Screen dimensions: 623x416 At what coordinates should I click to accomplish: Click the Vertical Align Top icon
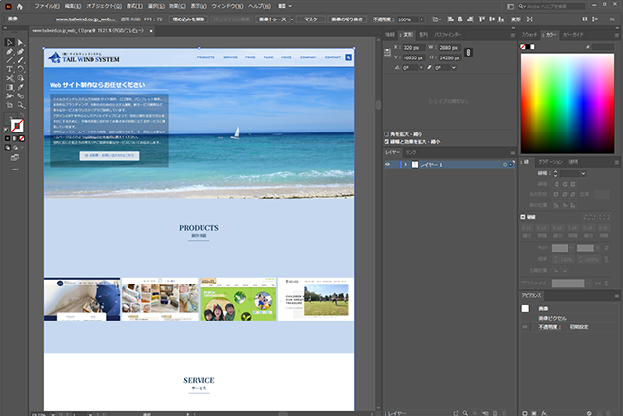[482, 19]
